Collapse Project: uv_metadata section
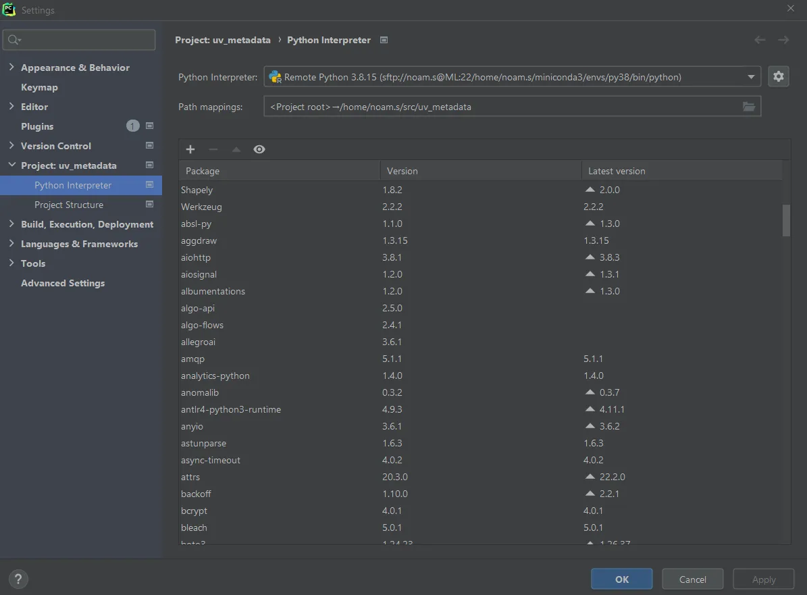Image resolution: width=807 pixels, height=595 pixels. (11, 165)
